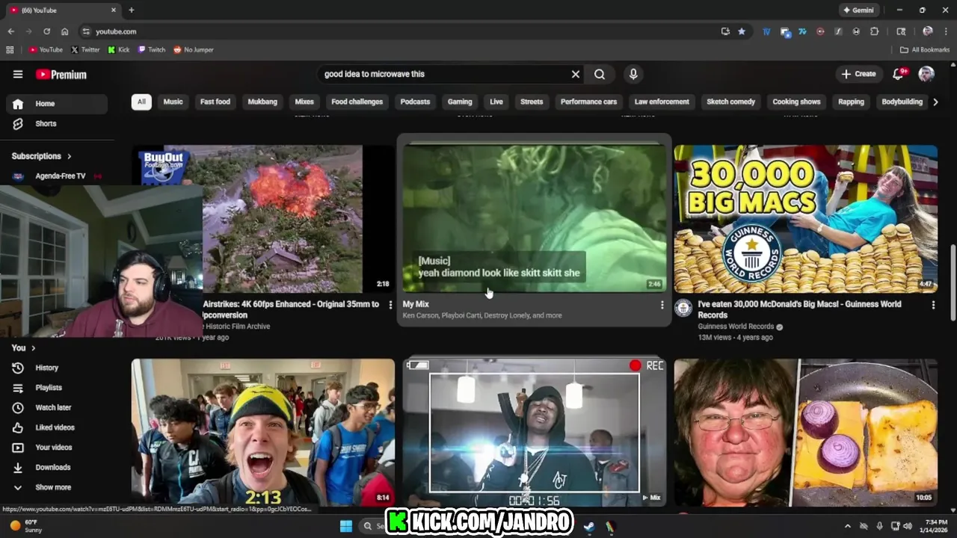The width and height of the screenshot is (957, 538).
Task: Open the Big Macs video title link
Action: (799, 309)
